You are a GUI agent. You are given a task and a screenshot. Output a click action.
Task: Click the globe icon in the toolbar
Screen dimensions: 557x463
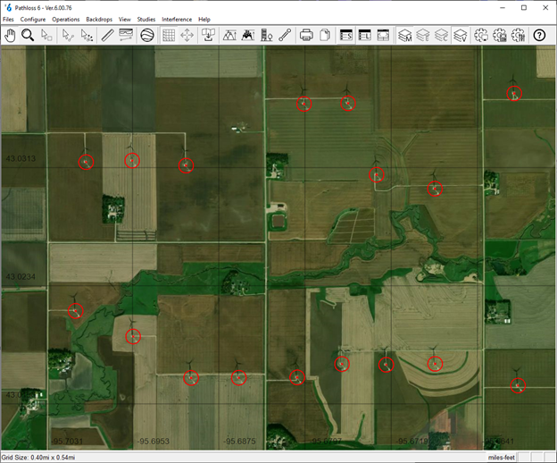click(147, 35)
